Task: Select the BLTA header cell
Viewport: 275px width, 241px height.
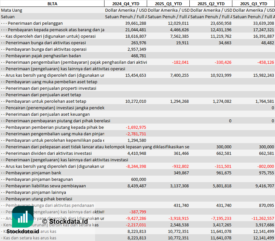Action: pos(52,4)
